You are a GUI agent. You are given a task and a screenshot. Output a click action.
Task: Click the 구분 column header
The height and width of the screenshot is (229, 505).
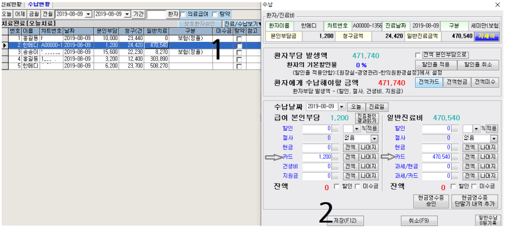tap(190, 31)
